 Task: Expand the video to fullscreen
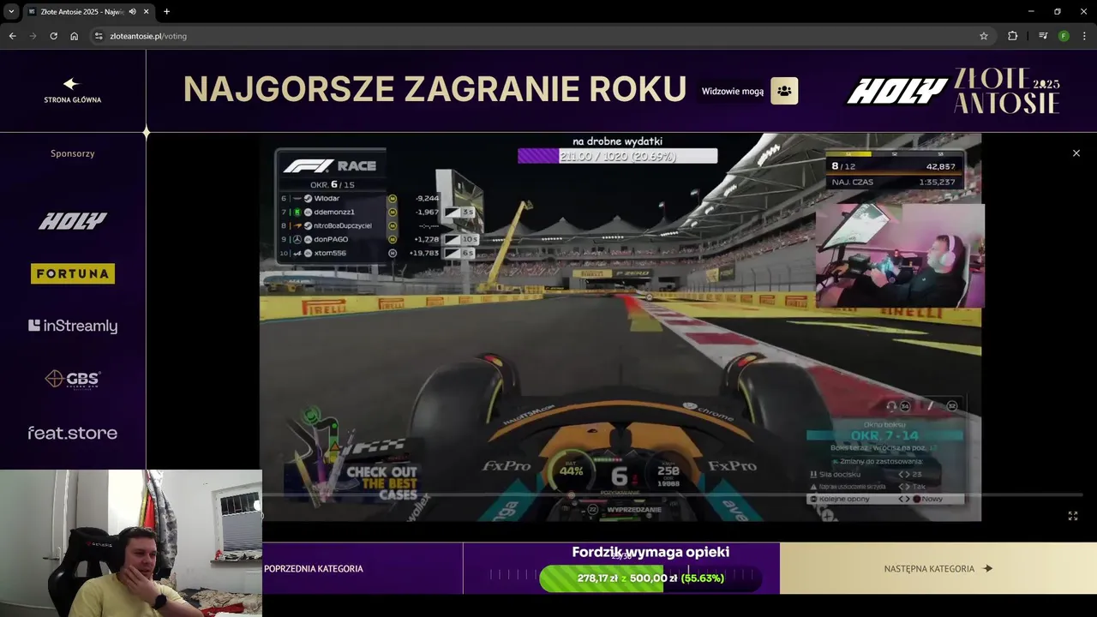[1073, 516]
